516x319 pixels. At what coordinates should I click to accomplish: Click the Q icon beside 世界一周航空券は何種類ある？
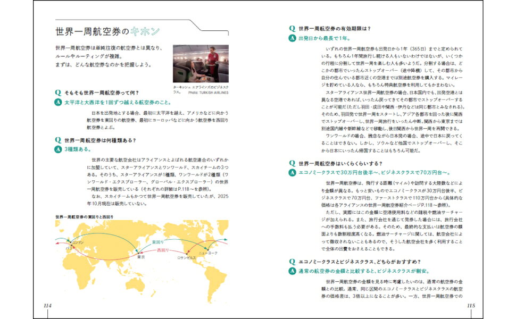[58, 140]
